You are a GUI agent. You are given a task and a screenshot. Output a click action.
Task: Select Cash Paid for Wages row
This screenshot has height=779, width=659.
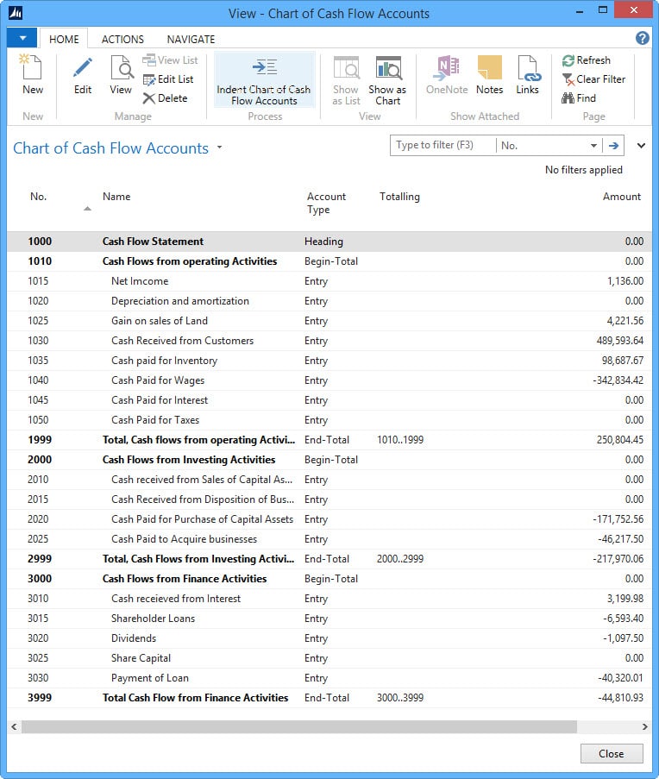[x=329, y=380]
